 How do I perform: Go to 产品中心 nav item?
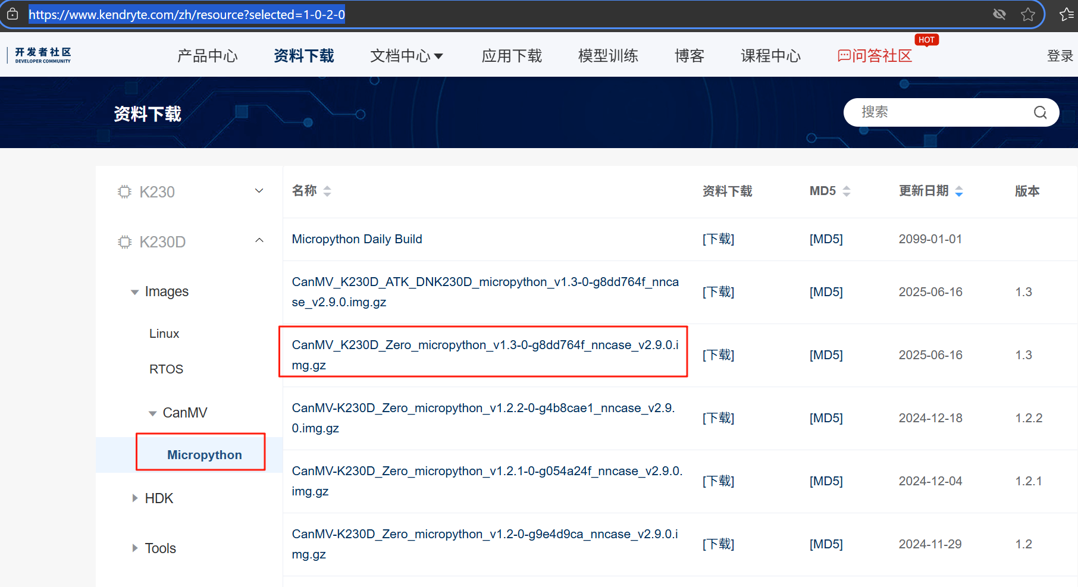click(x=208, y=56)
